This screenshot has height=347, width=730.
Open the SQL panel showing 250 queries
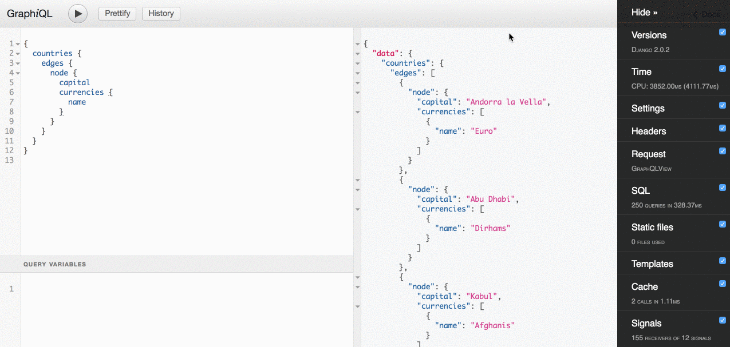tap(640, 190)
